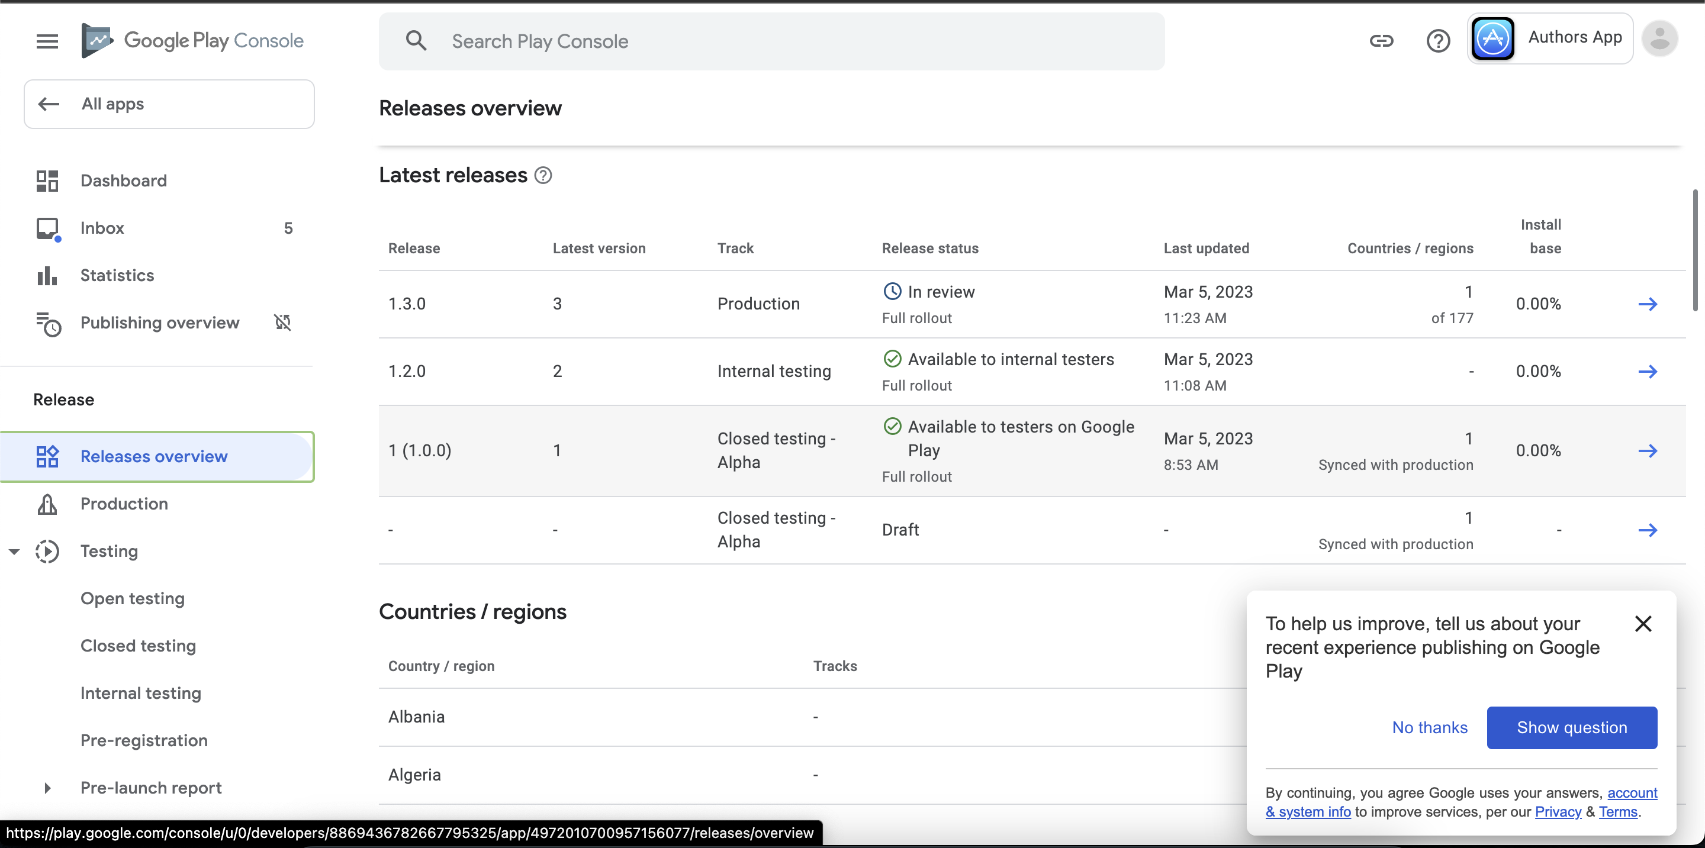Click the page vertical scrollbar

[x=1695, y=250]
